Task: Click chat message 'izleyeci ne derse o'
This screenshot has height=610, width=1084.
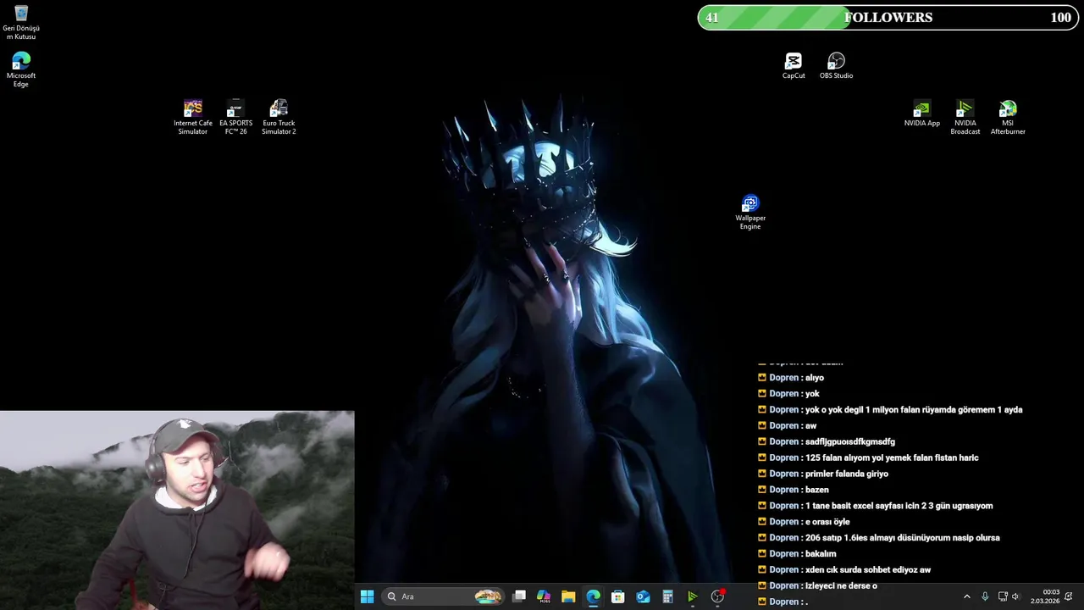Action: tap(841, 586)
